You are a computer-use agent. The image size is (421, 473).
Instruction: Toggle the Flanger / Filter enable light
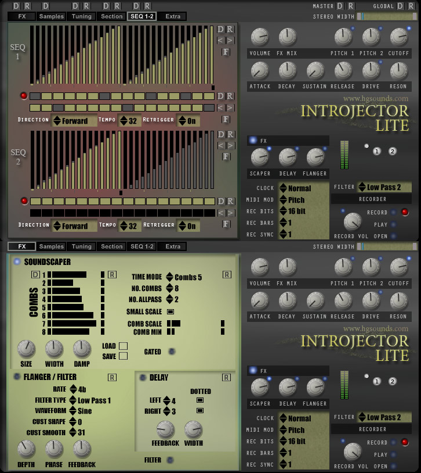[17, 377]
